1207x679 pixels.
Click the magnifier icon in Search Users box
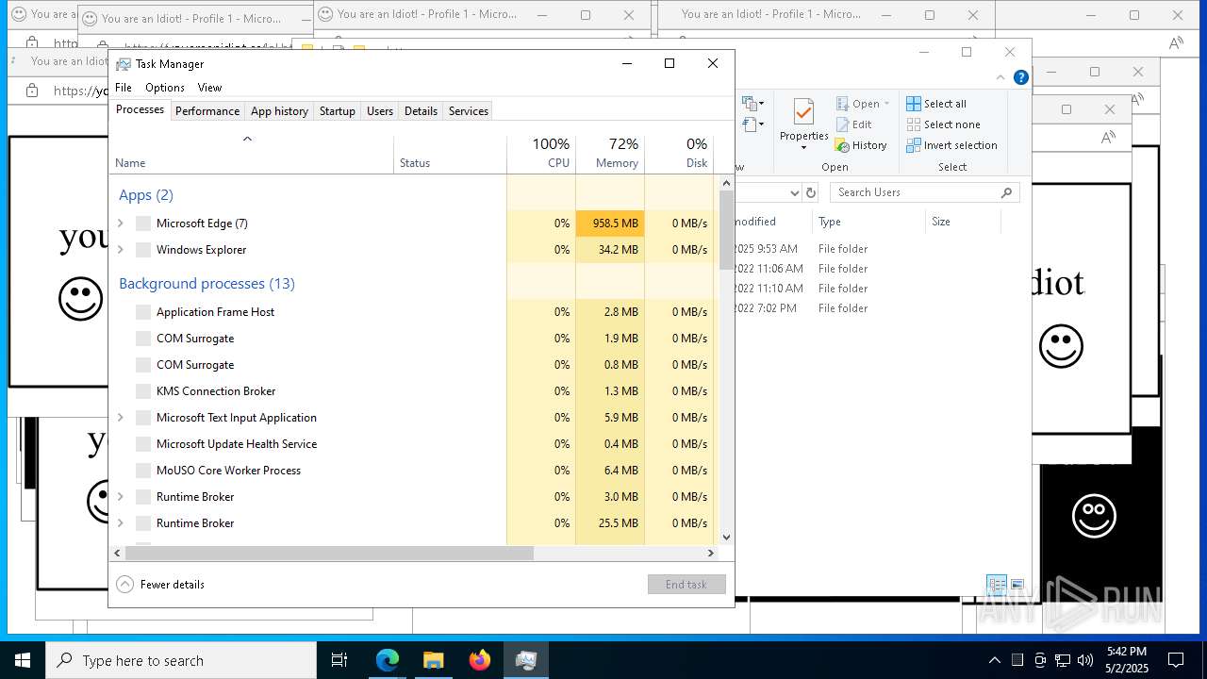point(1006,192)
